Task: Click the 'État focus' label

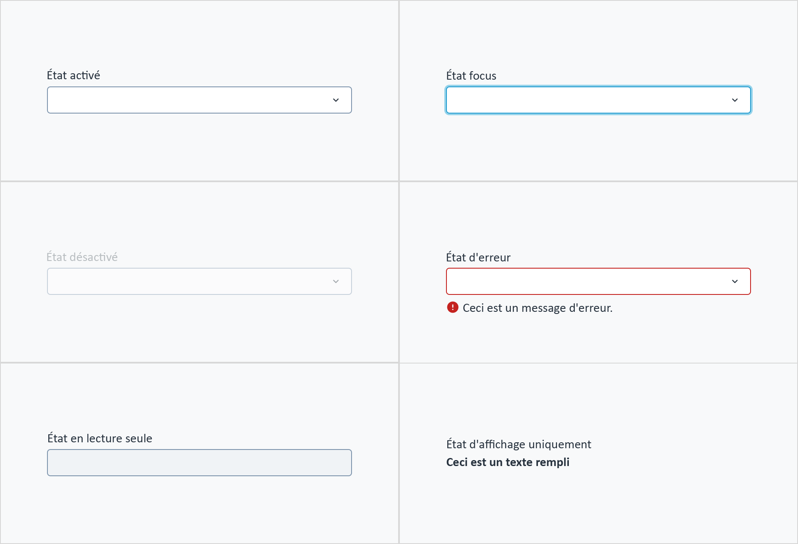Action: coord(471,75)
